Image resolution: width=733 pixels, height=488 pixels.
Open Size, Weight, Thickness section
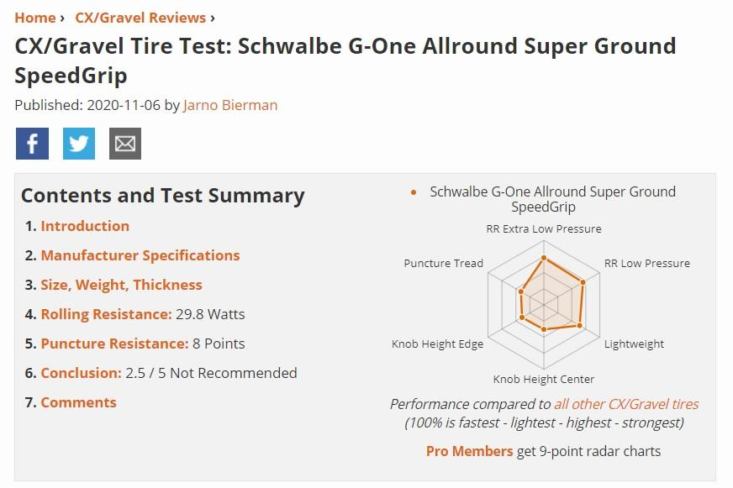click(122, 285)
